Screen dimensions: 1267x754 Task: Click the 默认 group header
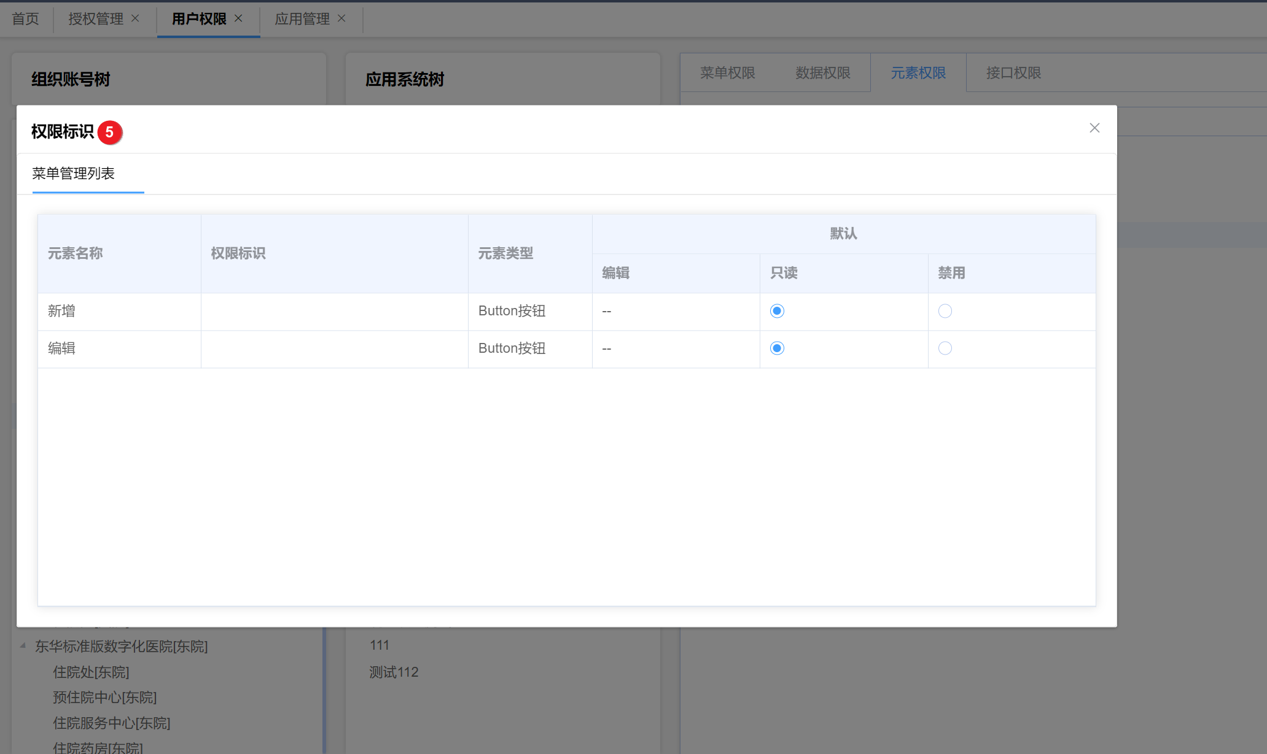(x=844, y=234)
